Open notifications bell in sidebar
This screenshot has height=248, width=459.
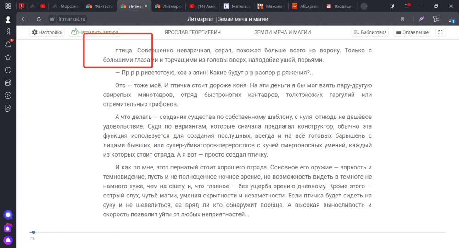pyautogui.click(x=8, y=45)
